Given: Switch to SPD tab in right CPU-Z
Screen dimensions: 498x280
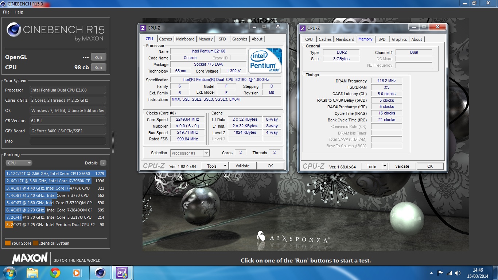Looking at the screenshot, I should tap(382, 39).
